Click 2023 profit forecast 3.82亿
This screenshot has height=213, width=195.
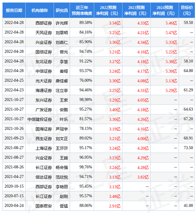143,177
